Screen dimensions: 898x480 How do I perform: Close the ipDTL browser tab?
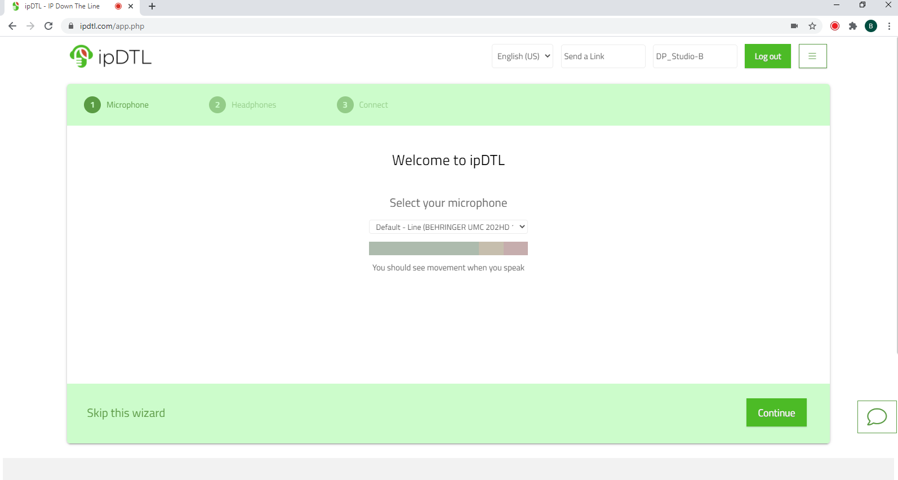[131, 6]
